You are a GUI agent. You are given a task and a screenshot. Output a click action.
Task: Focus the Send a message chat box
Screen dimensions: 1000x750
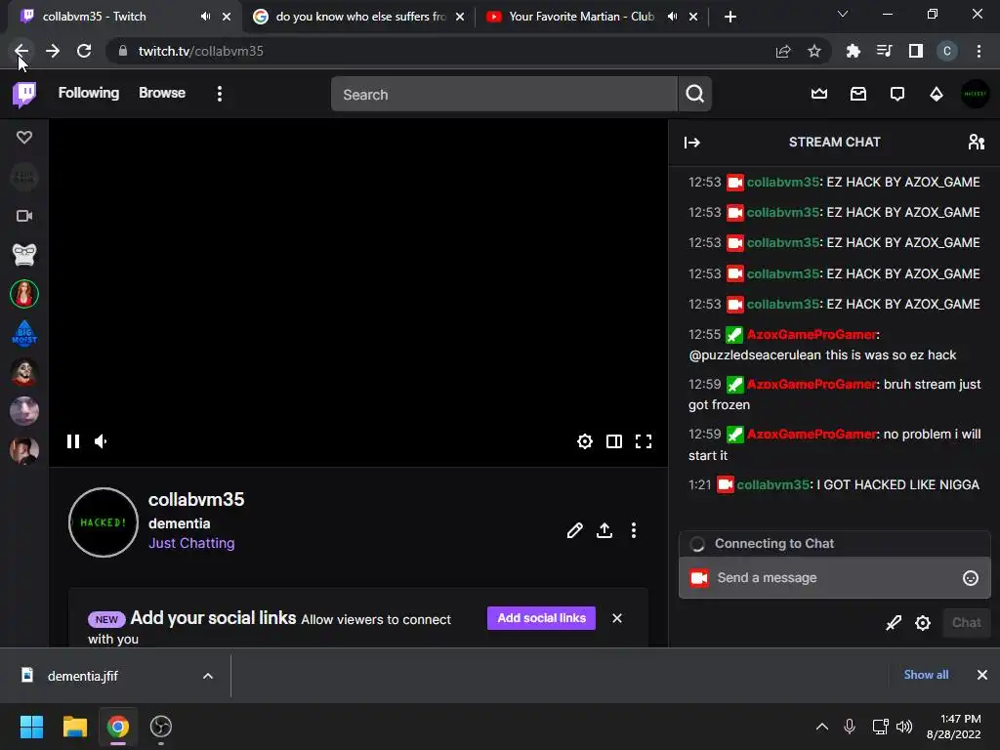pos(835,578)
